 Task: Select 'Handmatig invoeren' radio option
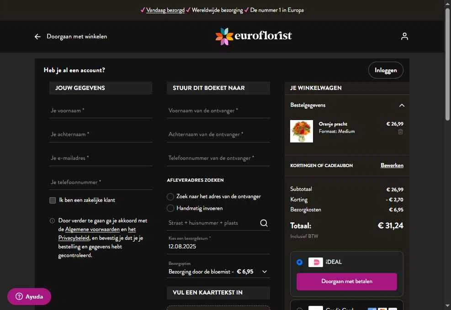(x=170, y=208)
